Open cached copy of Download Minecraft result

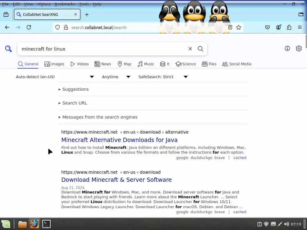click(240, 212)
